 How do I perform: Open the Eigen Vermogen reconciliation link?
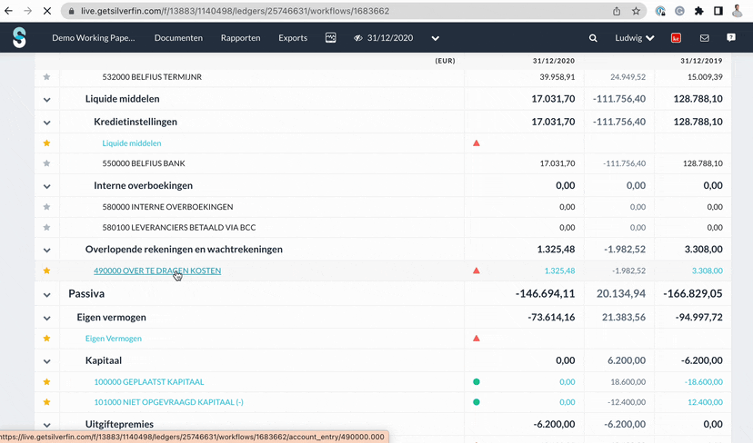point(114,338)
